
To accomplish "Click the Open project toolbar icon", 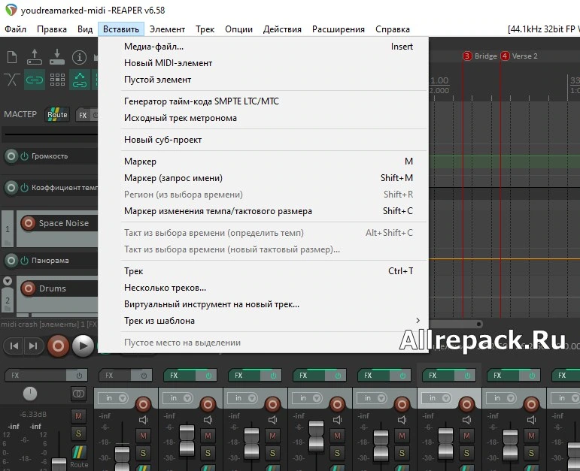I will [35, 57].
